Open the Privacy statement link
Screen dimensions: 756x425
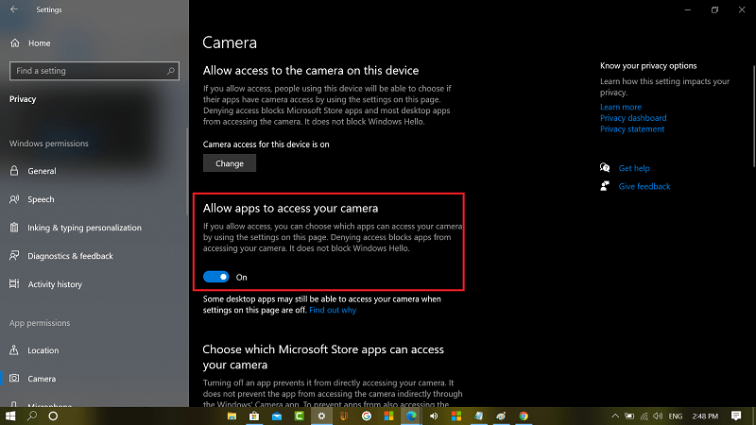[x=632, y=129]
